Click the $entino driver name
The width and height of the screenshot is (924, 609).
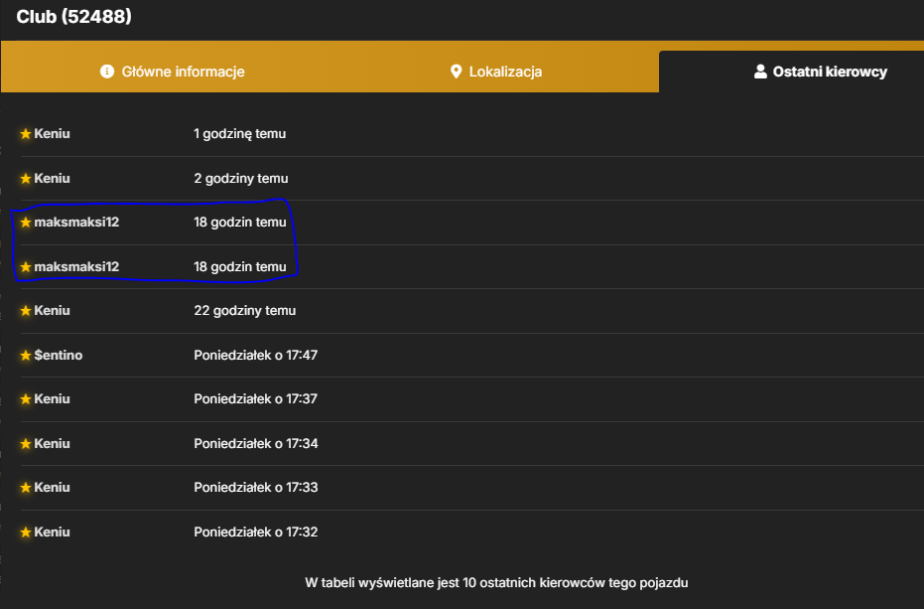coord(59,355)
